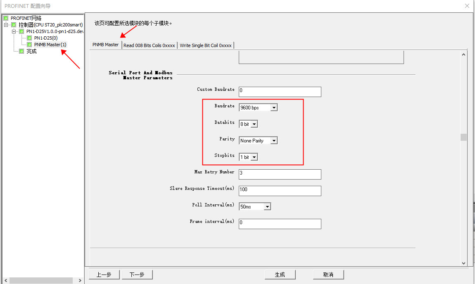Click green icon next to 完成
This screenshot has width=475, height=284.
click(x=21, y=51)
